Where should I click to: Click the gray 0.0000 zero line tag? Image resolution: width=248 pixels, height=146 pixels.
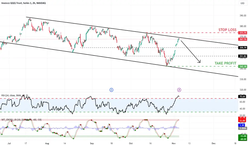point(242,128)
